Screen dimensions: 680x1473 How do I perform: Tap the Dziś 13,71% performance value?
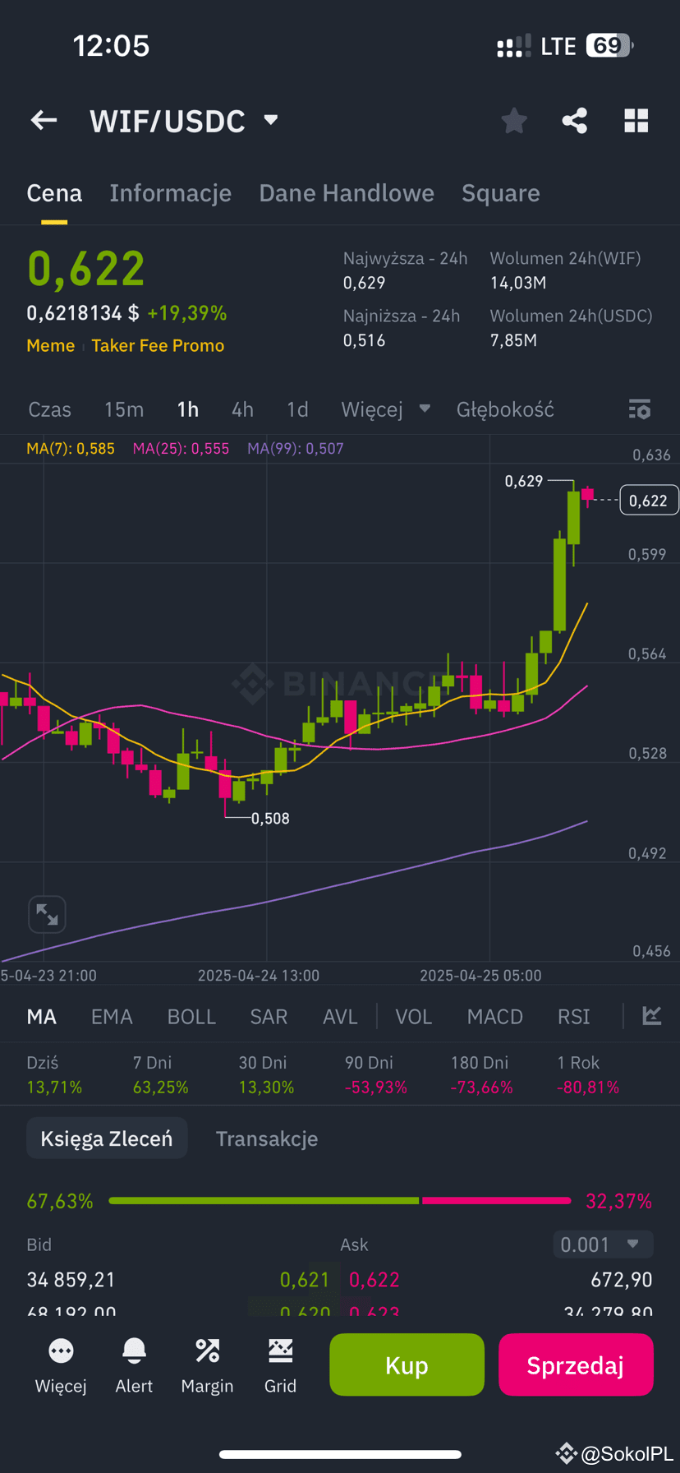(54, 1087)
